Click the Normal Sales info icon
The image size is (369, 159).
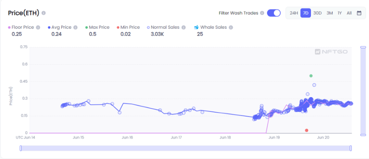(184, 28)
